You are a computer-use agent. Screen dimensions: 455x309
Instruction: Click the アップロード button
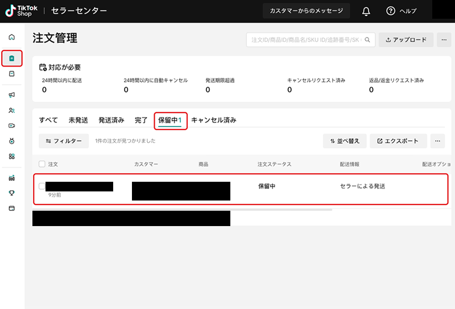(406, 40)
